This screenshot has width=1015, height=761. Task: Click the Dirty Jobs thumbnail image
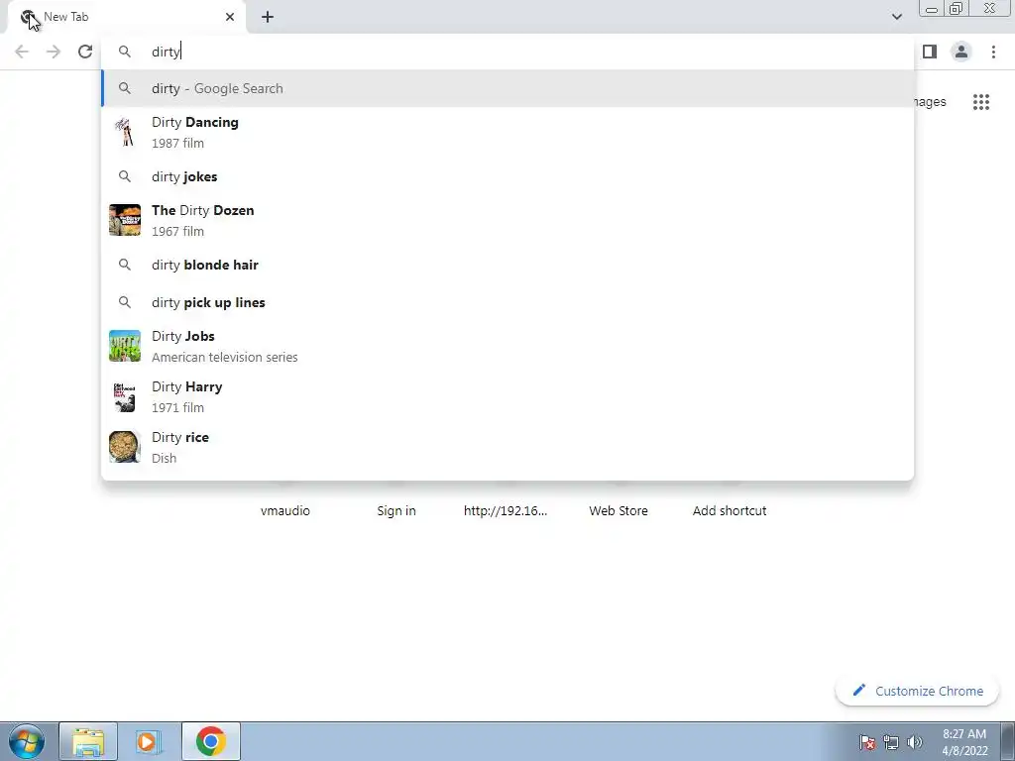click(125, 346)
